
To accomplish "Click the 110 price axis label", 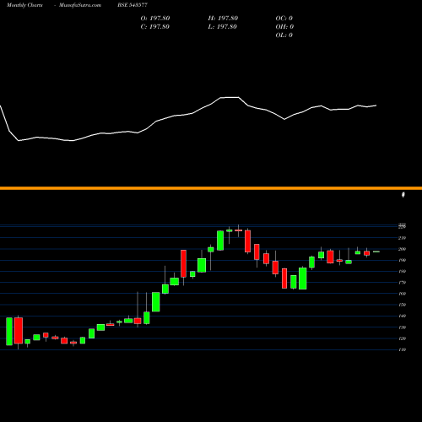I will 402,349.
